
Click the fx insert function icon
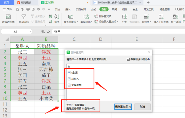[49, 31]
